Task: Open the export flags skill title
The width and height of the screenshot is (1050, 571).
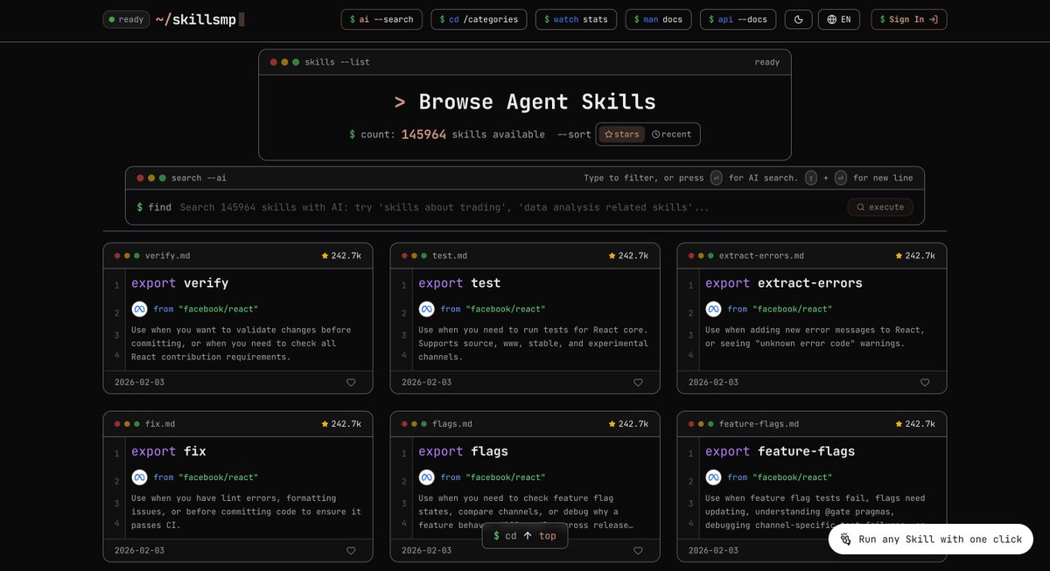Action: pyautogui.click(x=464, y=452)
